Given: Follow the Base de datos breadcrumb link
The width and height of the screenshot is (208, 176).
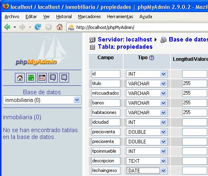Looking at the screenshot, I should click(188, 39).
